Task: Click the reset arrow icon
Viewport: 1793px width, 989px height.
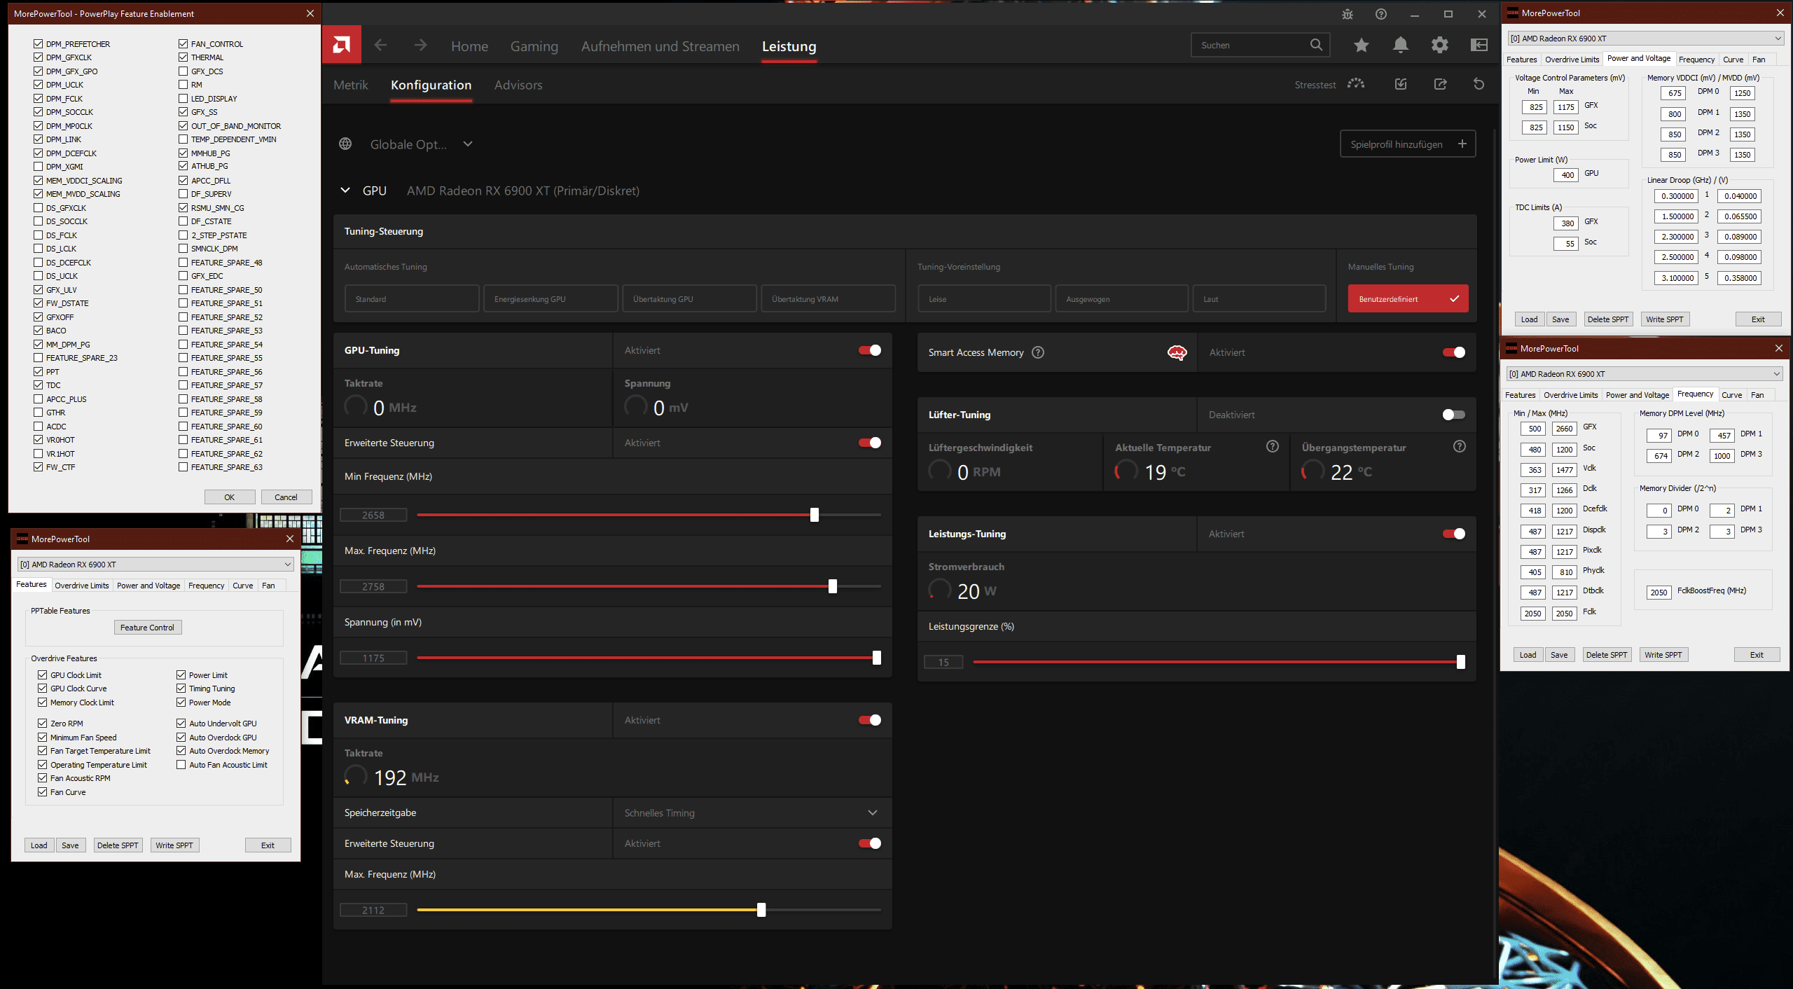Action: point(1479,84)
